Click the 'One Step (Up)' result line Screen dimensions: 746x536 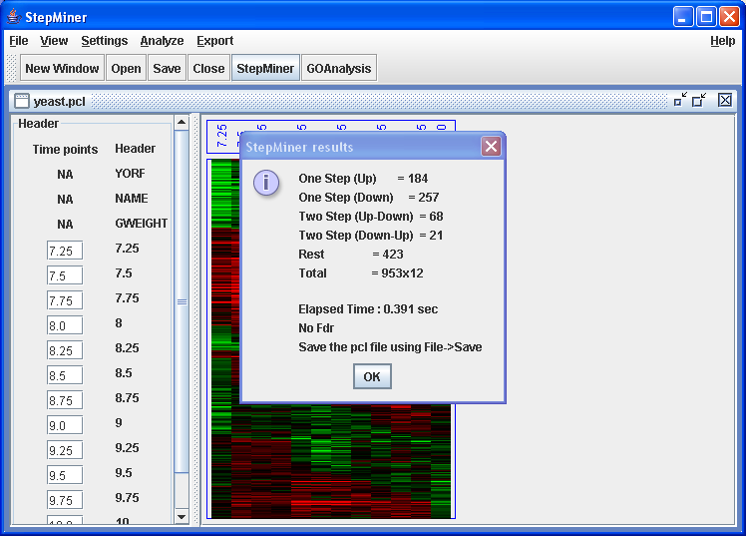[x=363, y=179]
